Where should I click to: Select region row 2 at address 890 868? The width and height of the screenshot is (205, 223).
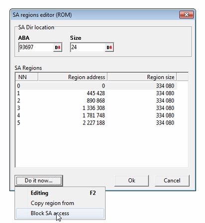pyautogui.click(x=97, y=101)
